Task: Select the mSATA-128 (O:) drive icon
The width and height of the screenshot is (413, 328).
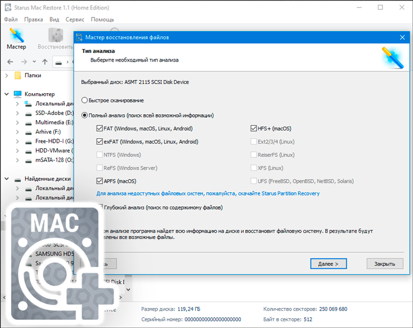Action: (29, 161)
